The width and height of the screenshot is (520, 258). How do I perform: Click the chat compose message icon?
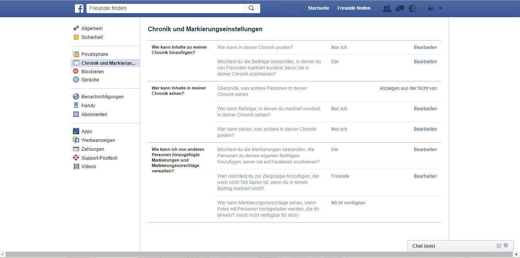click(x=499, y=246)
